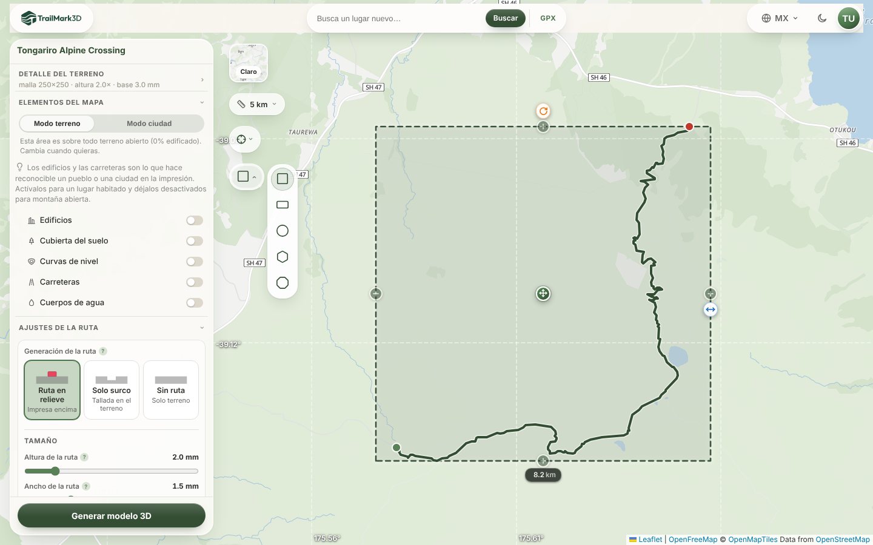Screen dimensions: 873x545
Task: Click the TrailMark3D logo
Action: tap(52, 18)
